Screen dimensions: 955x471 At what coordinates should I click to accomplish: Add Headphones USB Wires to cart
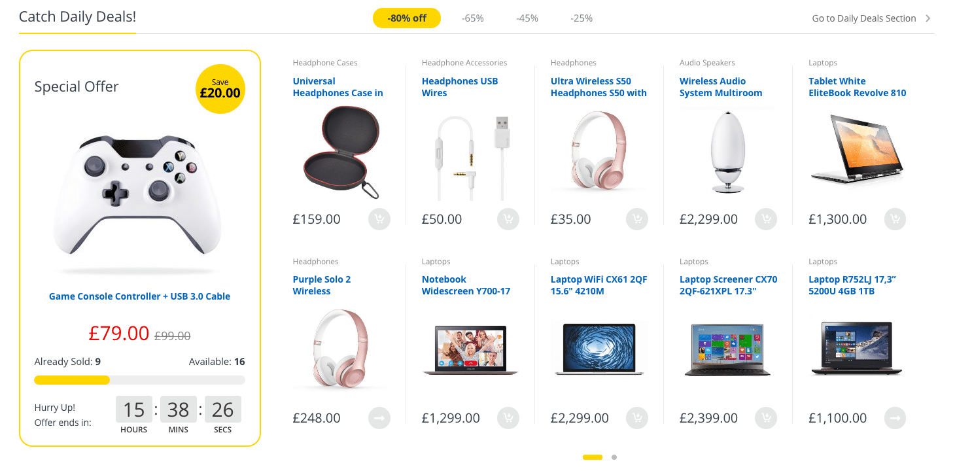(508, 219)
